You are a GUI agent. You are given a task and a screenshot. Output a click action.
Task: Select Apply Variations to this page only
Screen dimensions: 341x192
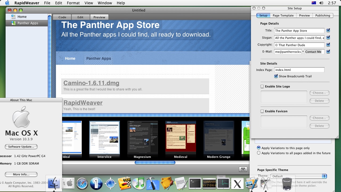tap(259, 148)
